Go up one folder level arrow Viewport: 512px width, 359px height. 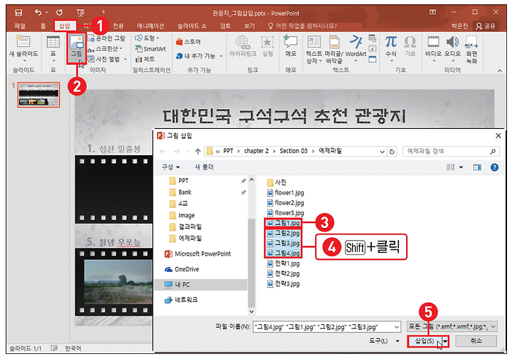[x=198, y=152]
